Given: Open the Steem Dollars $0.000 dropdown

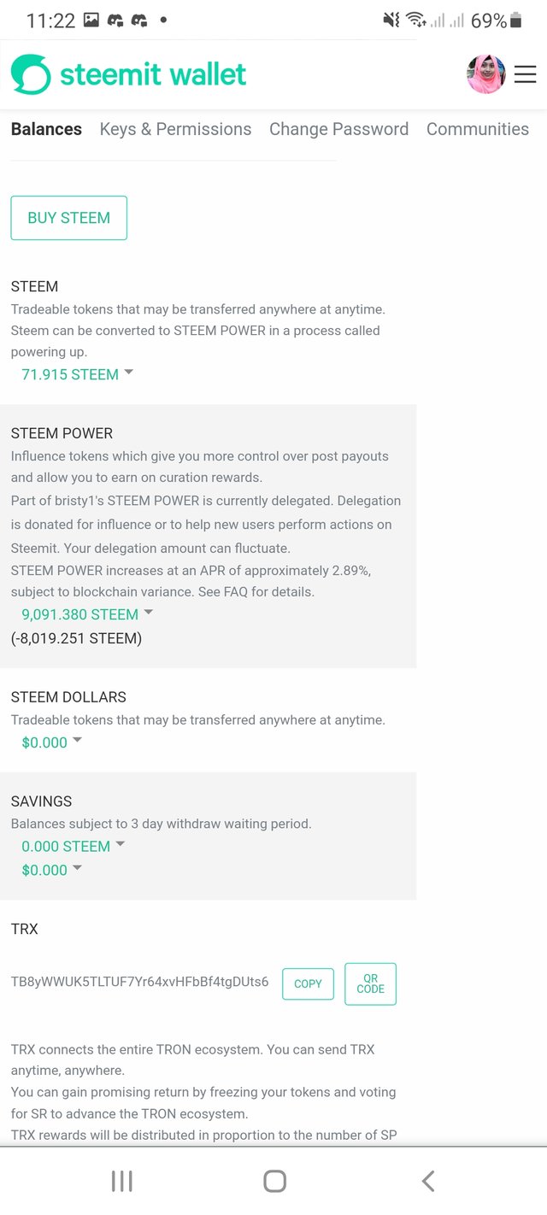Looking at the screenshot, I should click(51, 742).
